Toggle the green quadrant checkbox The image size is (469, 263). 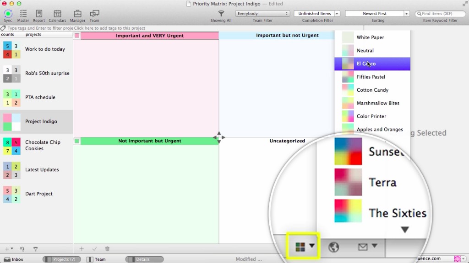77,141
